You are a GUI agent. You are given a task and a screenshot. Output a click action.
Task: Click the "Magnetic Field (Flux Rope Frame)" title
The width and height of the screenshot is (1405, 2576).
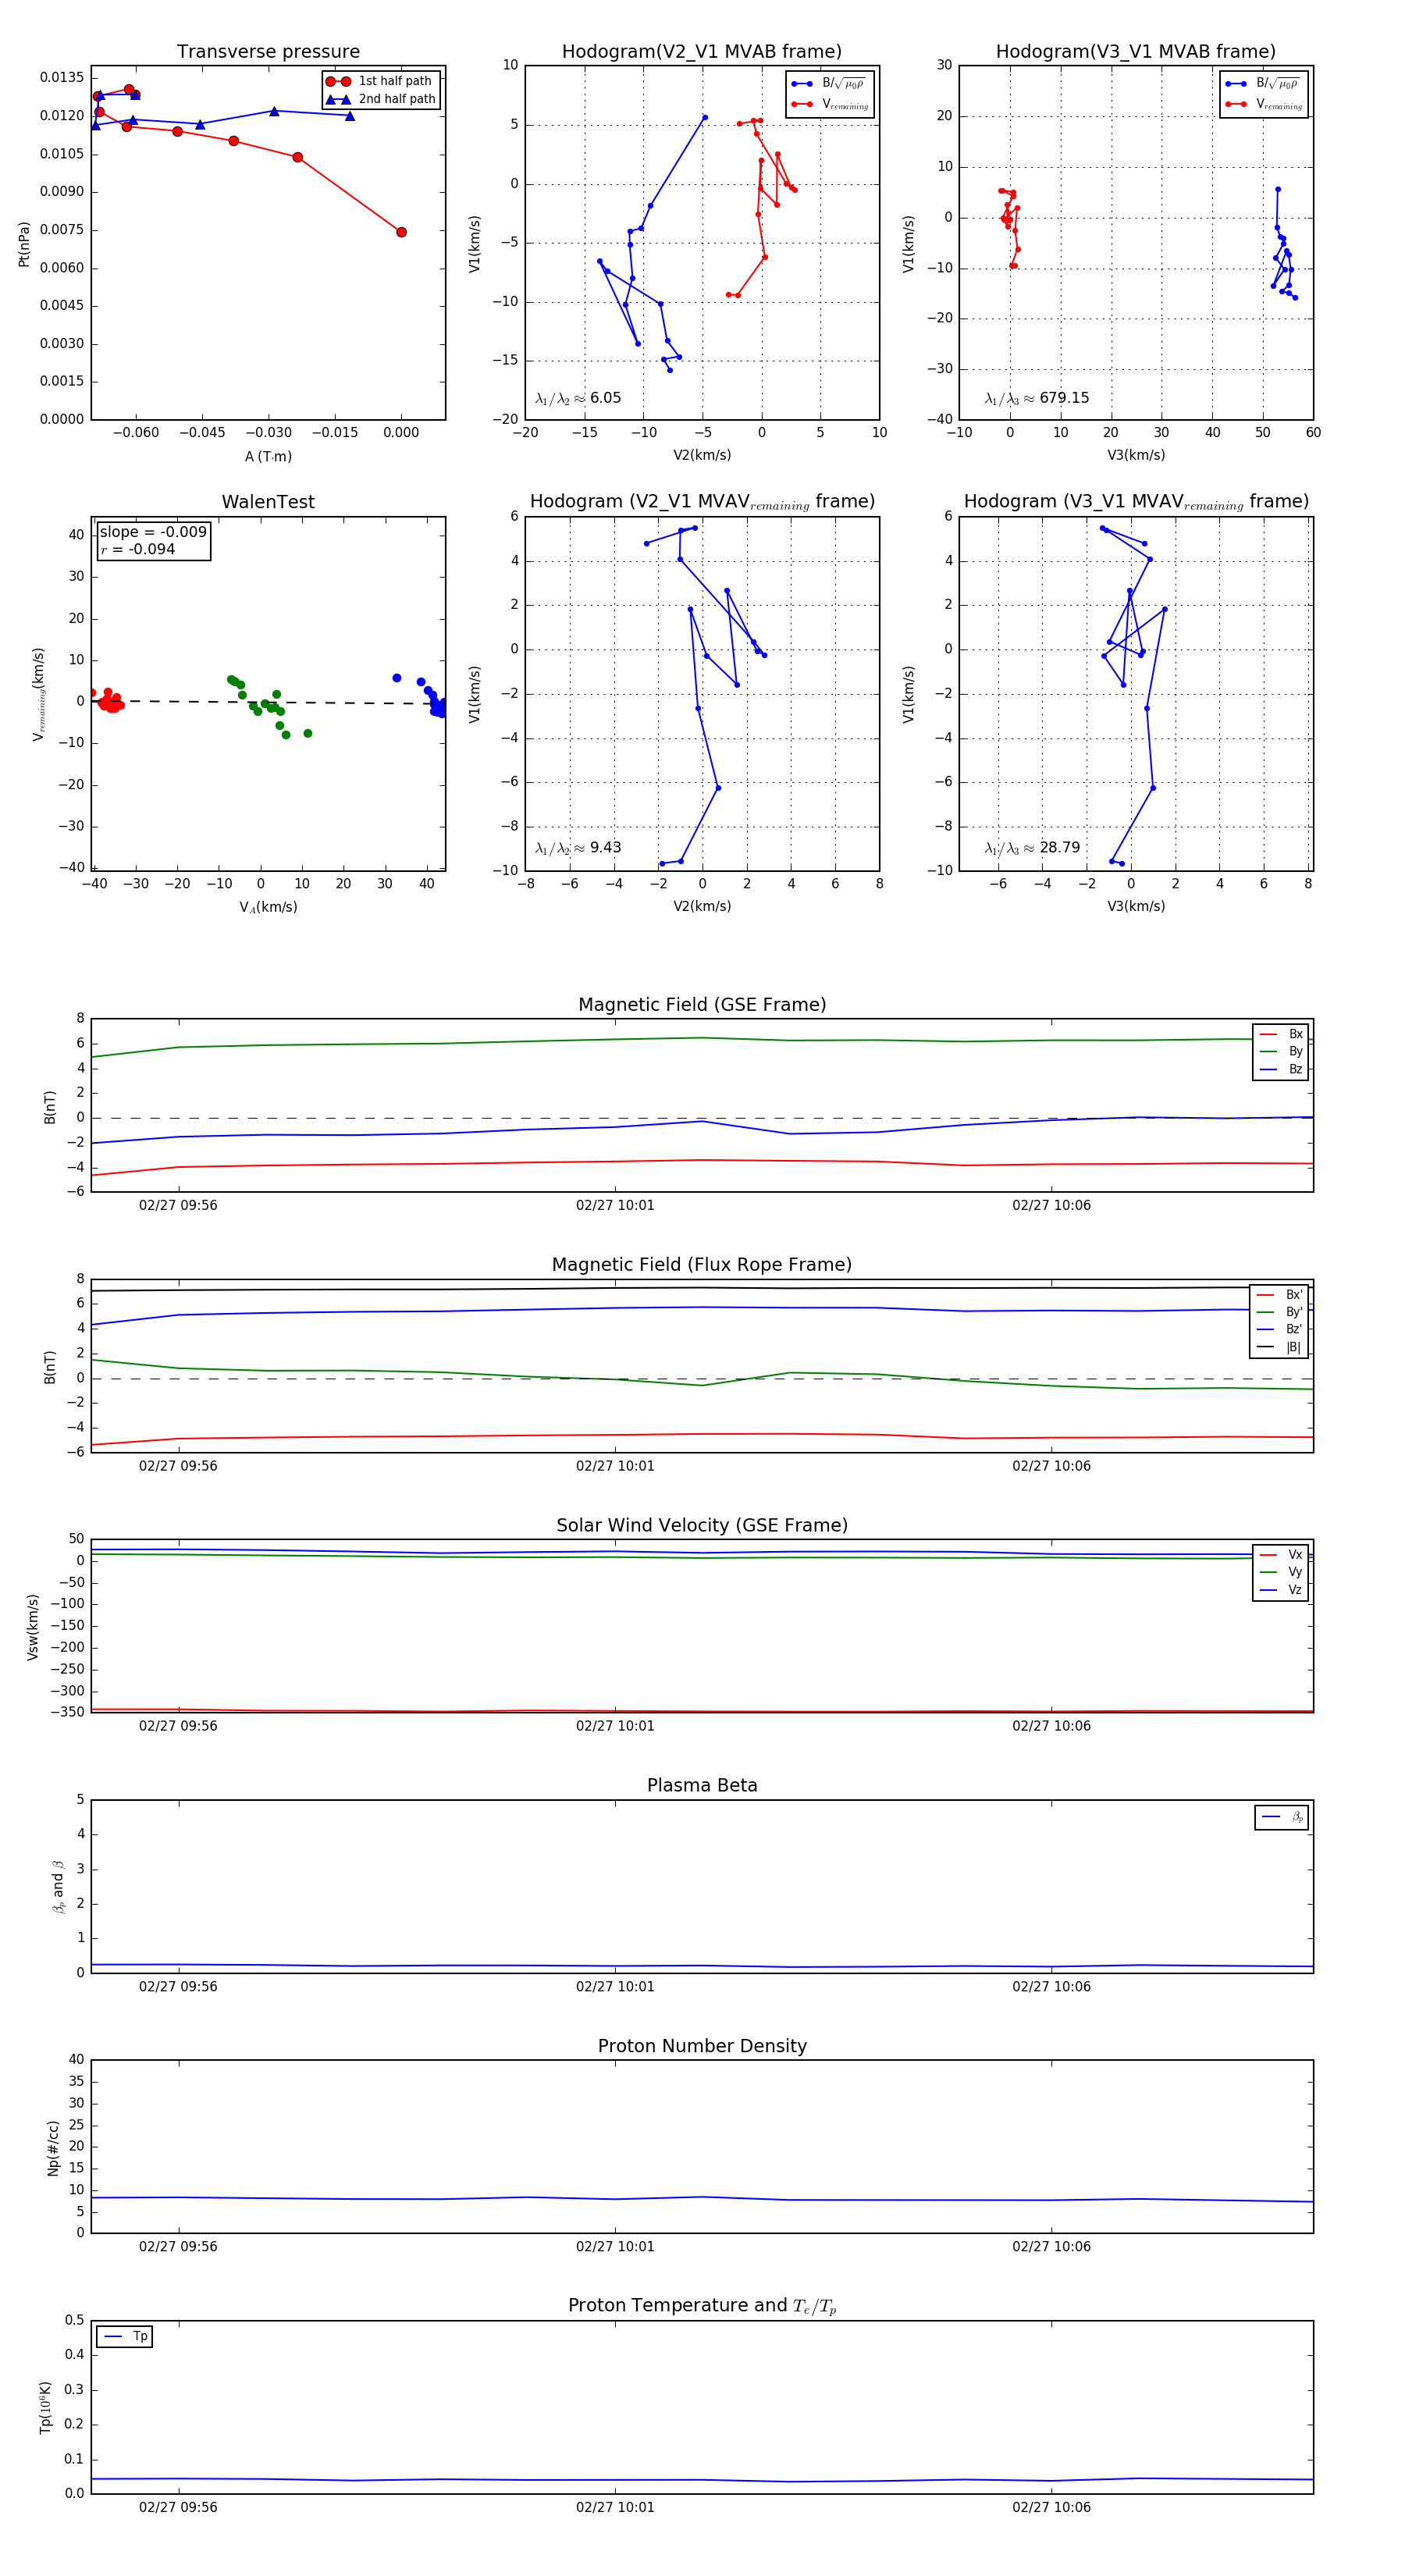coord(702,1265)
